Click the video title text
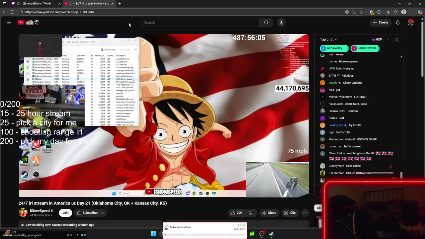This screenshot has width=425, height=239. [x=93, y=203]
